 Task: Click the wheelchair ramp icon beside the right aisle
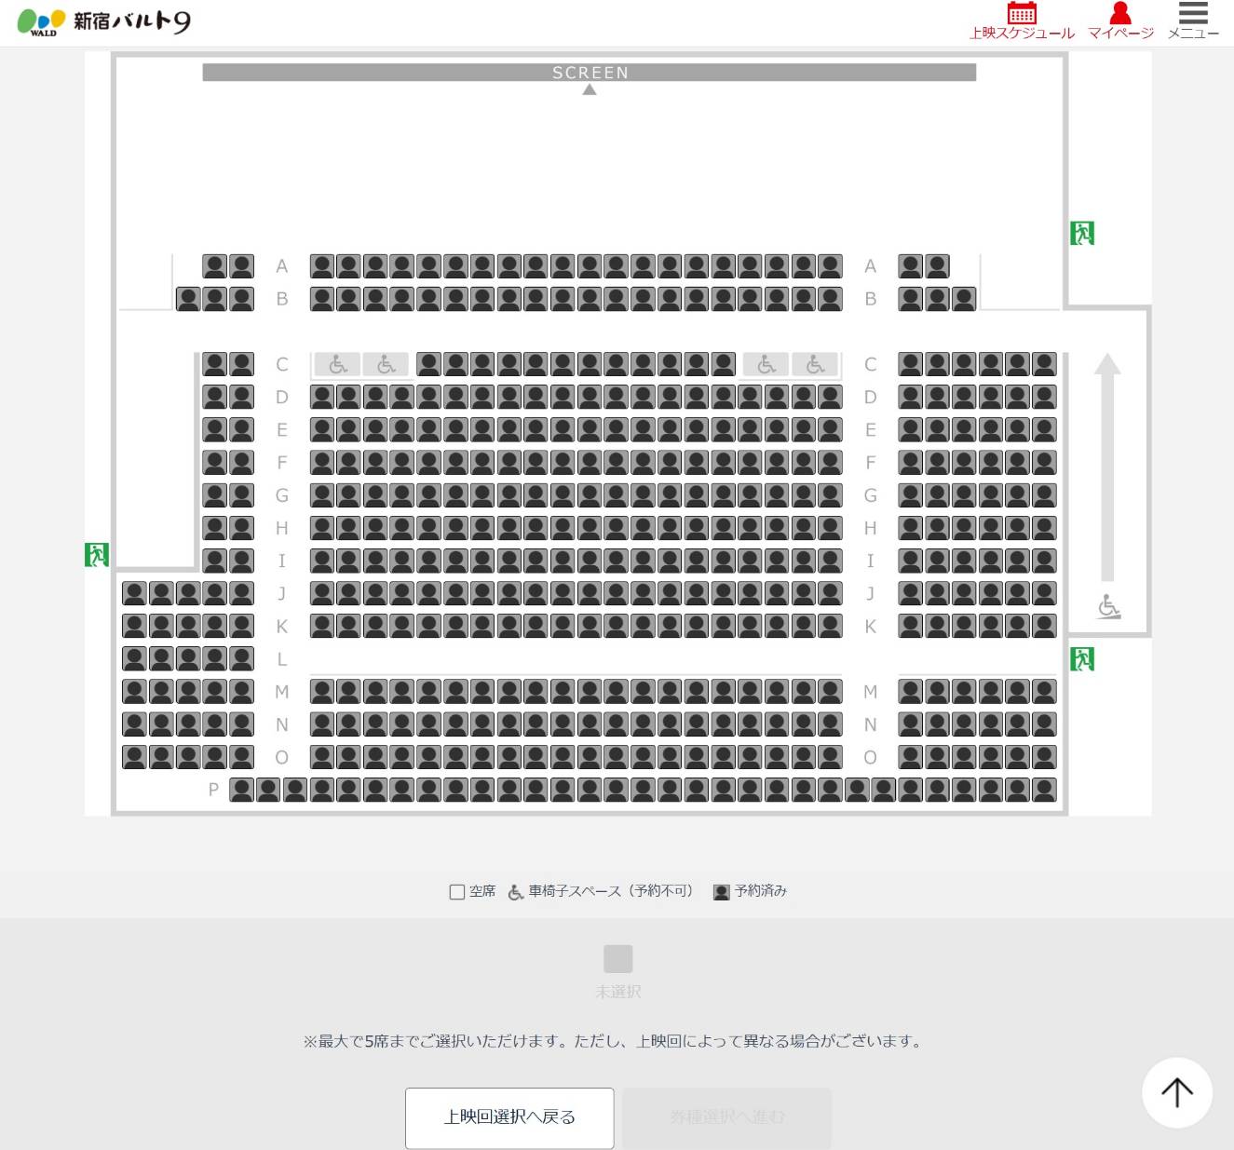(x=1108, y=606)
